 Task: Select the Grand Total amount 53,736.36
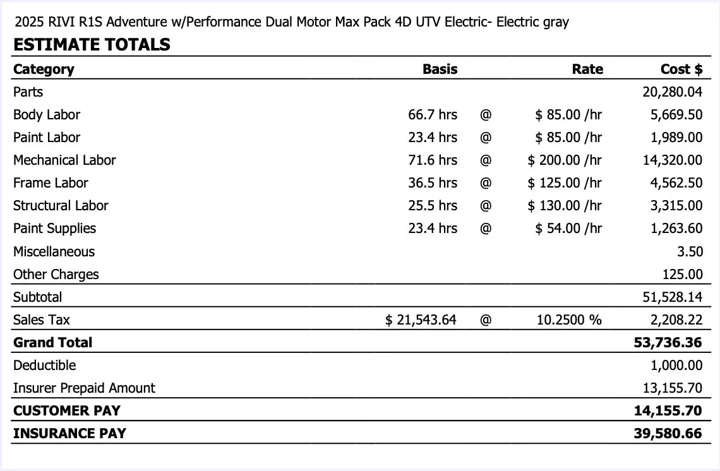(668, 342)
